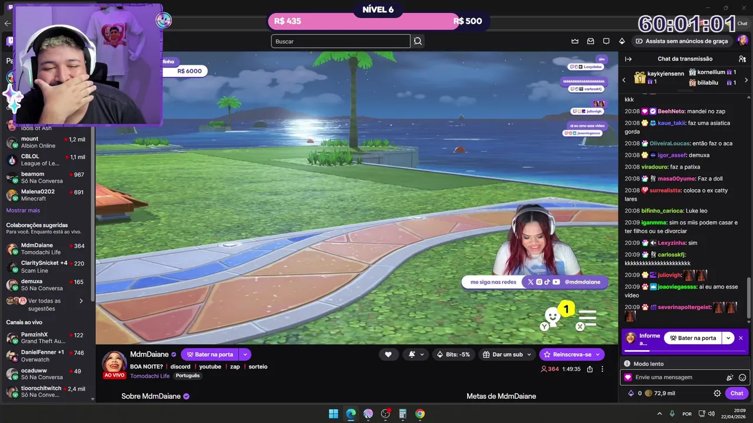Click the taskbar microphone indicator
This screenshot has width=753, height=423.
click(672, 414)
